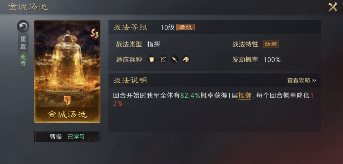Click the 战法说明 section header
Viewport: 343px width, 164px height.
point(130,80)
